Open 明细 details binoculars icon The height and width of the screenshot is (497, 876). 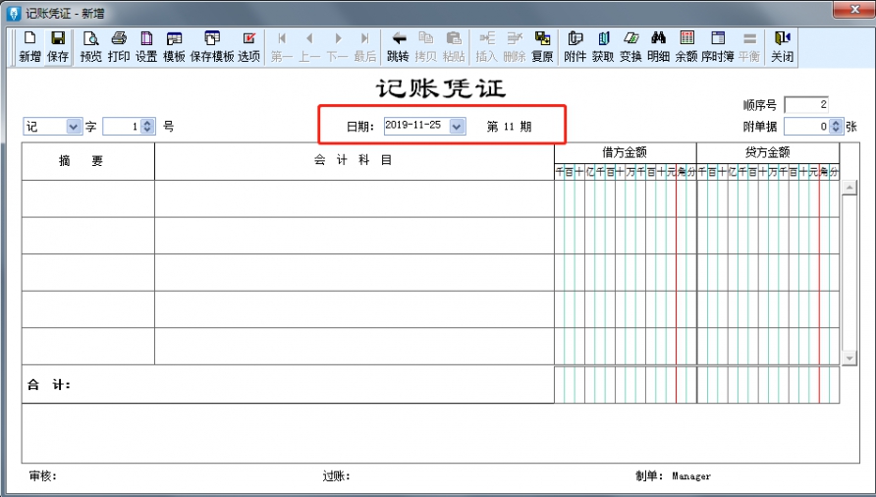coord(658,46)
